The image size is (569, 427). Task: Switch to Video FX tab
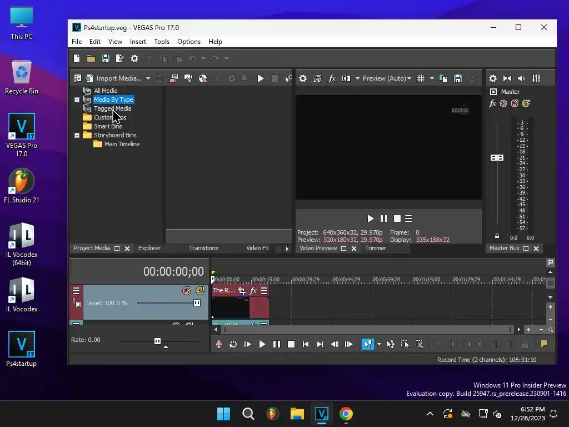point(258,249)
